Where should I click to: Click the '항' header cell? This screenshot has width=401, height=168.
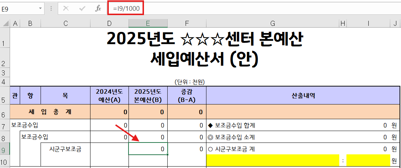click(31, 95)
